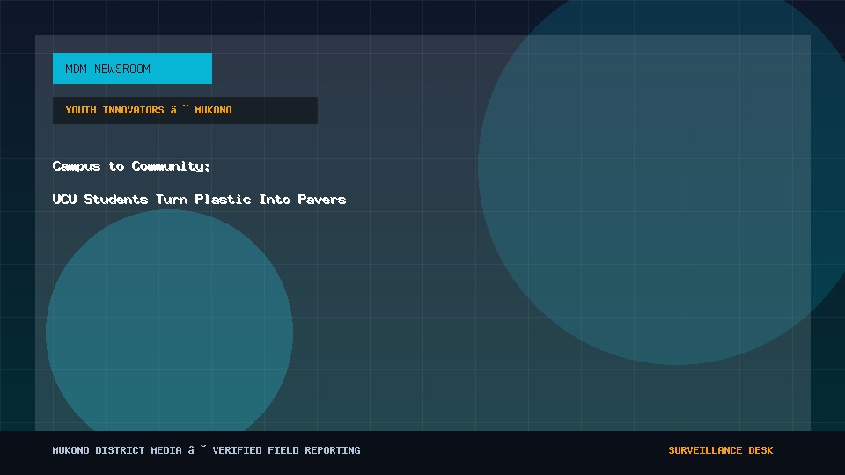Click the 'Campus to Community:' headline line

(131, 166)
